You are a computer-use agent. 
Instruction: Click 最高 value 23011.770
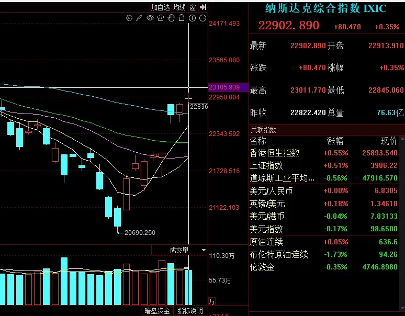[308, 91]
